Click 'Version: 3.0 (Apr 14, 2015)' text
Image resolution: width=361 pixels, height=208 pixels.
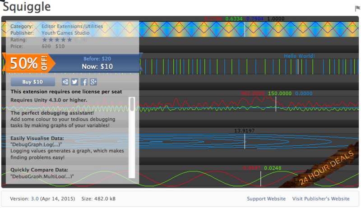click(x=42, y=199)
